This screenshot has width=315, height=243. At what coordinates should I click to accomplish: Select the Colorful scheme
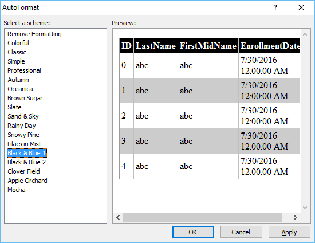tap(18, 43)
